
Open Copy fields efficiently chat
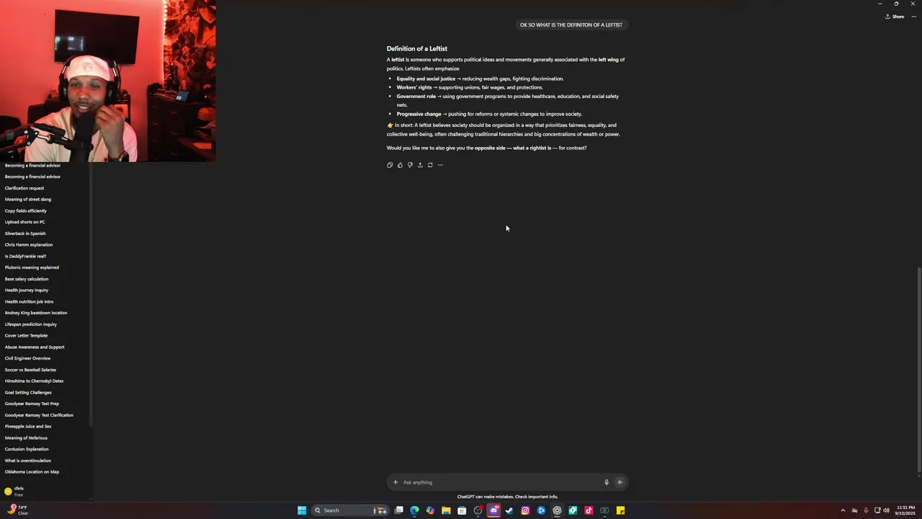26,210
